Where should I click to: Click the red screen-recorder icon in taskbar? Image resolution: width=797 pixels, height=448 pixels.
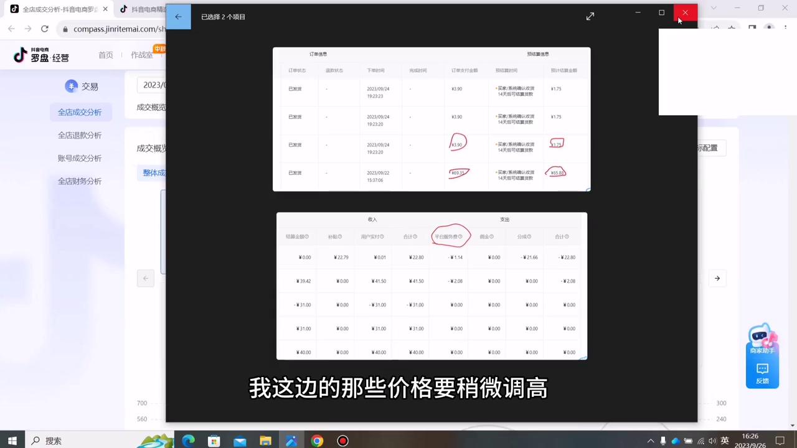coord(342,441)
